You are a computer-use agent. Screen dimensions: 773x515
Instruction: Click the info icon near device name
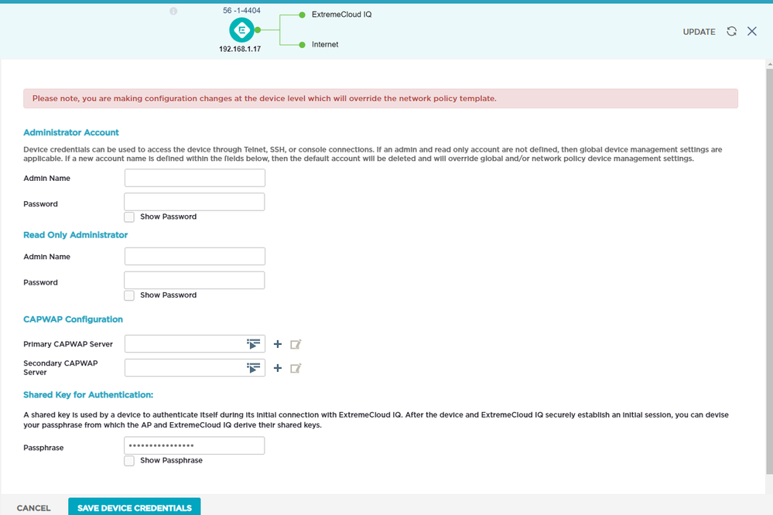tap(173, 11)
